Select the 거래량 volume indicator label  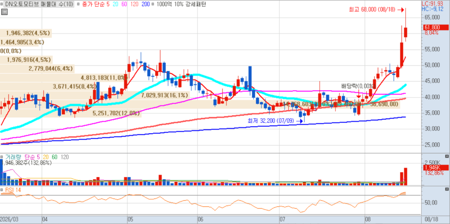tap(14, 157)
